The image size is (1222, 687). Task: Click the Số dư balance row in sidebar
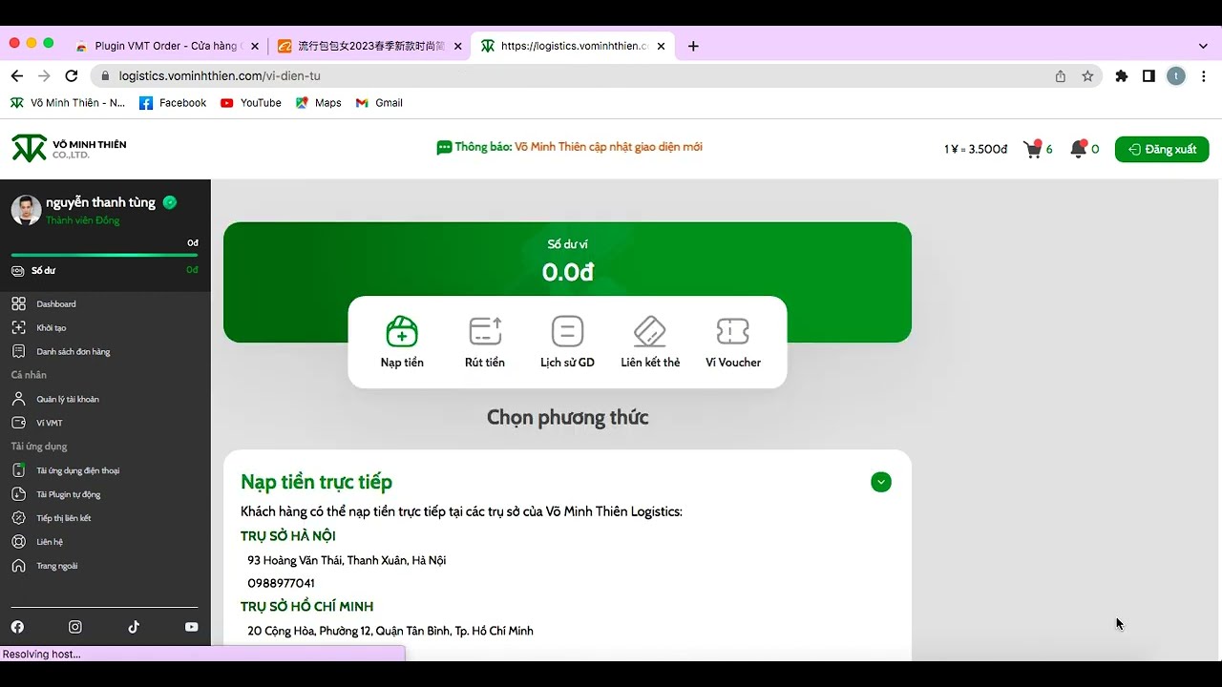tap(105, 270)
